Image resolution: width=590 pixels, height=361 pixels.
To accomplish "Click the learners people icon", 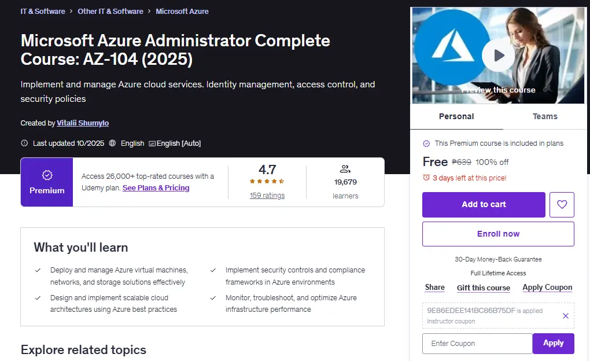I will coord(345,169).
